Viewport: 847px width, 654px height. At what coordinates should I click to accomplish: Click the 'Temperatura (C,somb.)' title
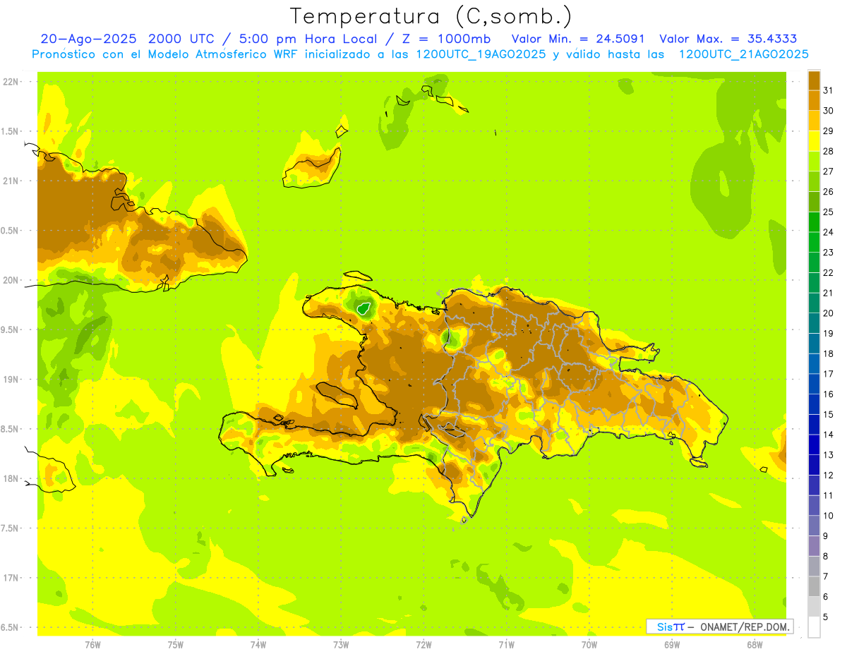tap(431, 16)
